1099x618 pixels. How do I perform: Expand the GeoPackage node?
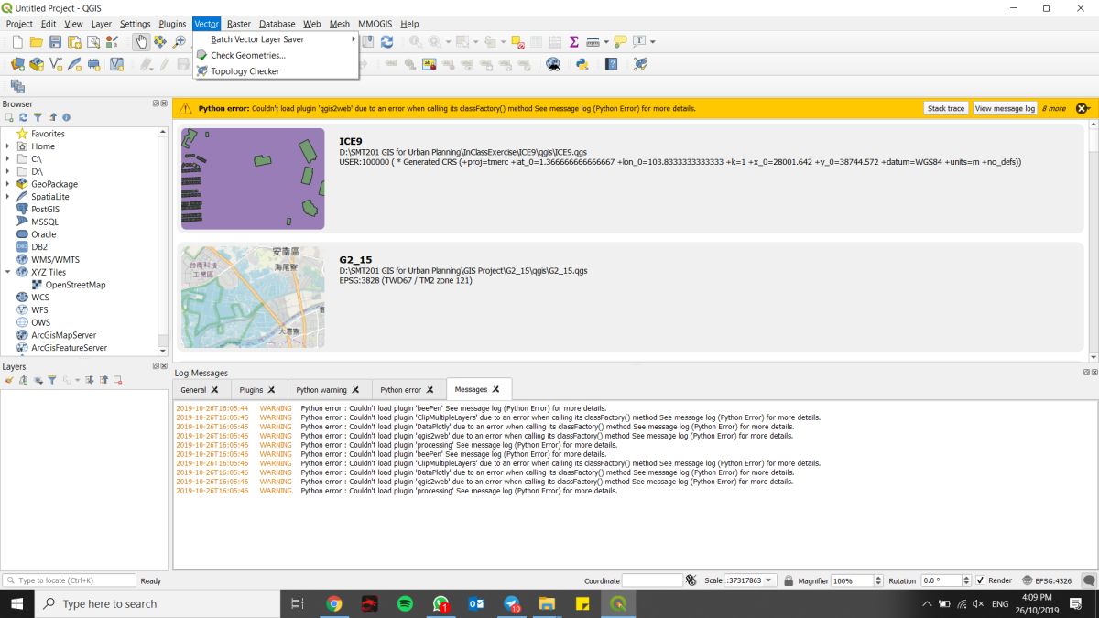click(7, 184)
